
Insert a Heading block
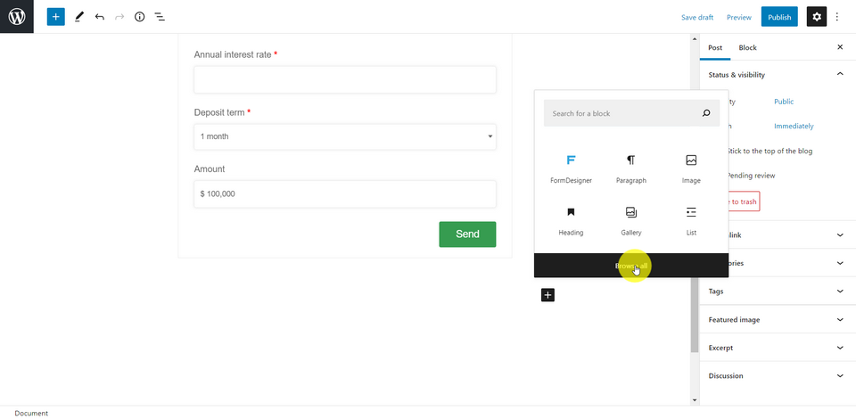pyautogui.click(x=571, y=219)
